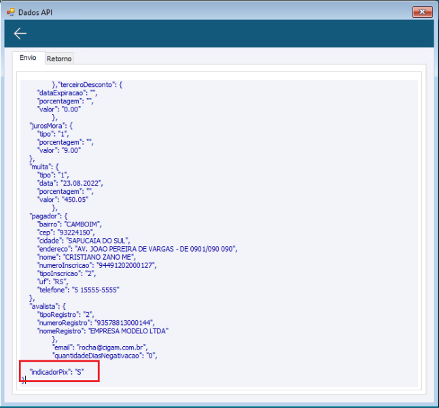Click the "data": "23.08.2022" line
The width and height of the screenshot is (439, 408).
point(70,183)
